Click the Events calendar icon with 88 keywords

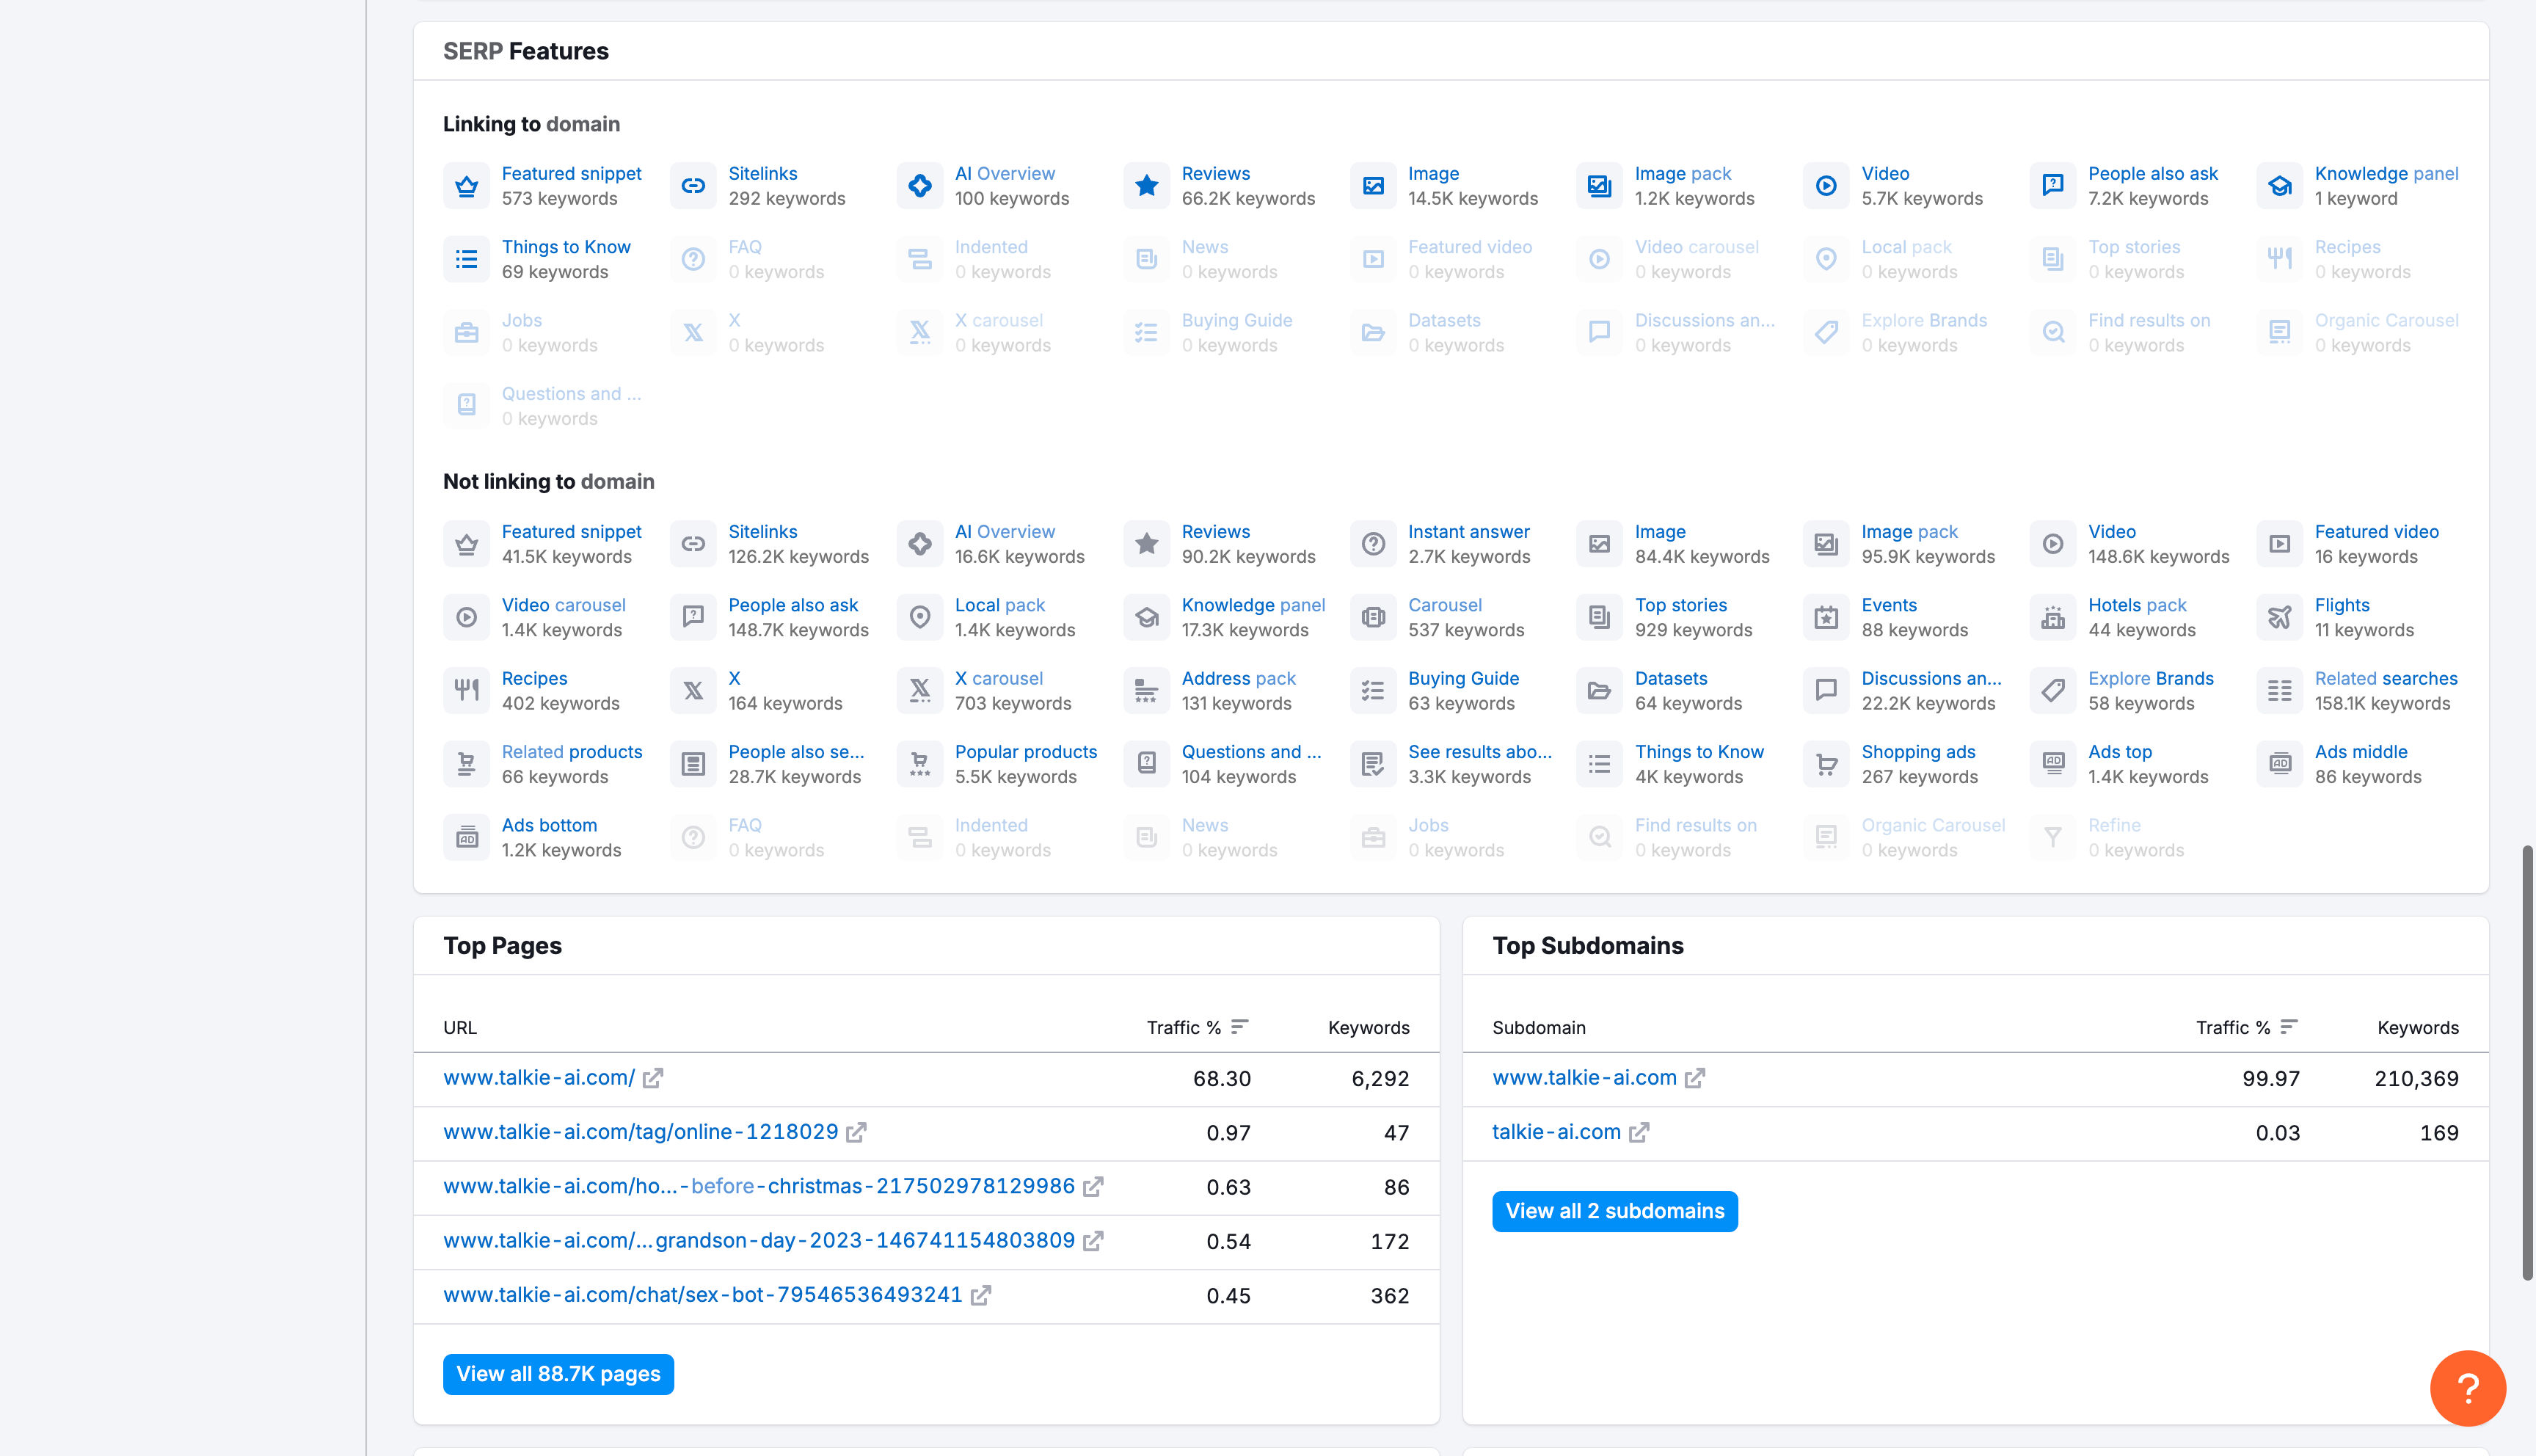pos(1826,617)
